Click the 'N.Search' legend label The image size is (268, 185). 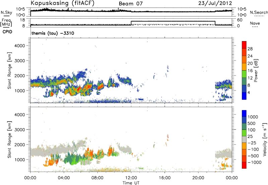(259, 12)
